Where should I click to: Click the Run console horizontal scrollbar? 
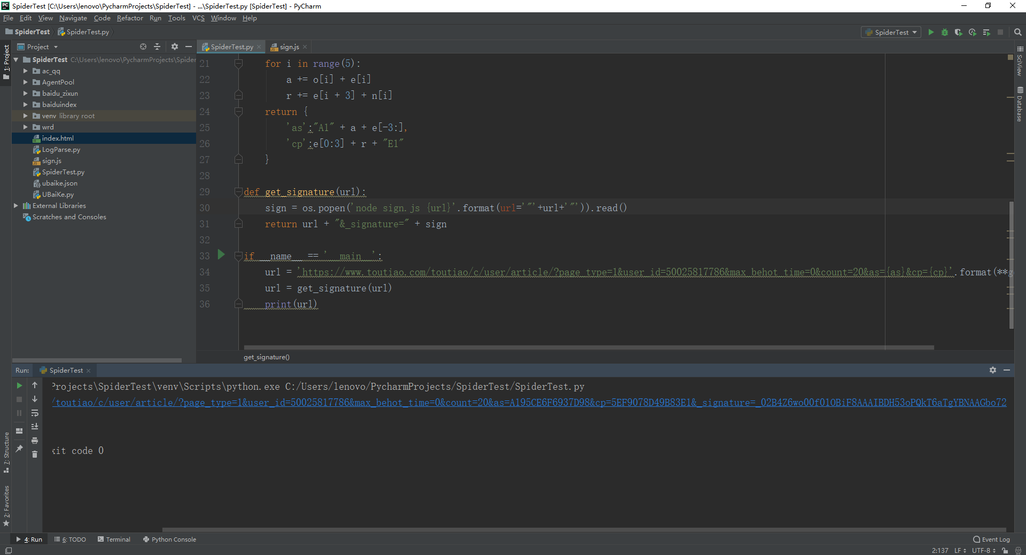(584, 530)
